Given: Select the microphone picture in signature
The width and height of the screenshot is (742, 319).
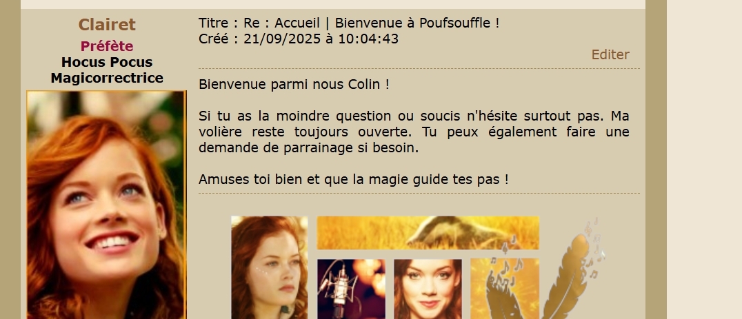Looking at the screenshot, I should pyautogui.click(x=351, y=289).
